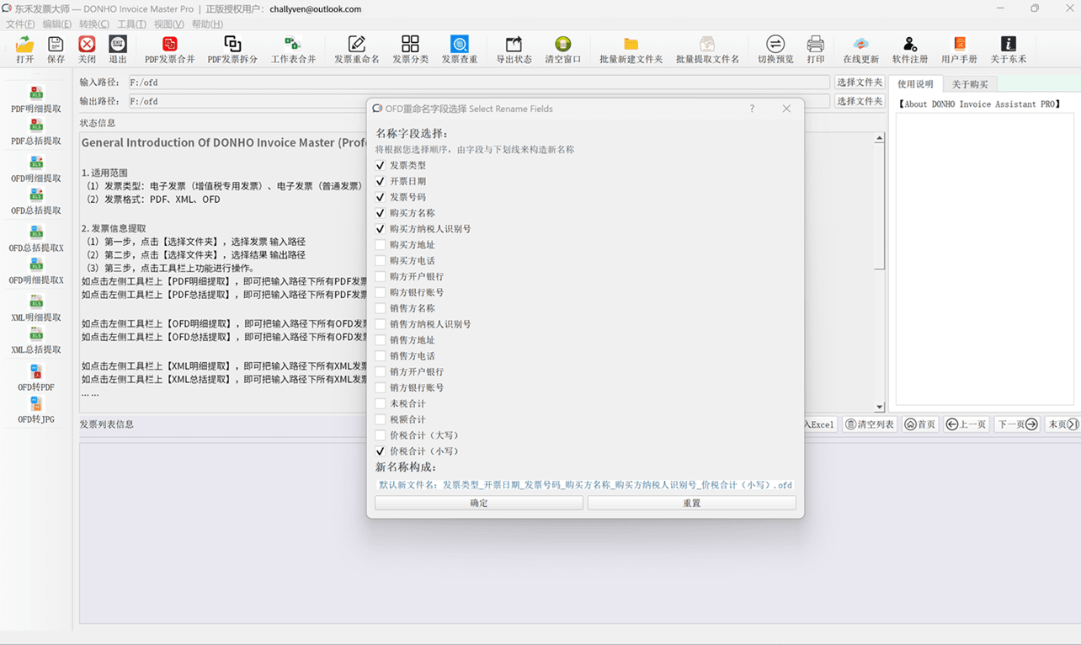Screen dimensions: 1081x645
Task: Click the 输入路径 path field
Action: [478, 83]
